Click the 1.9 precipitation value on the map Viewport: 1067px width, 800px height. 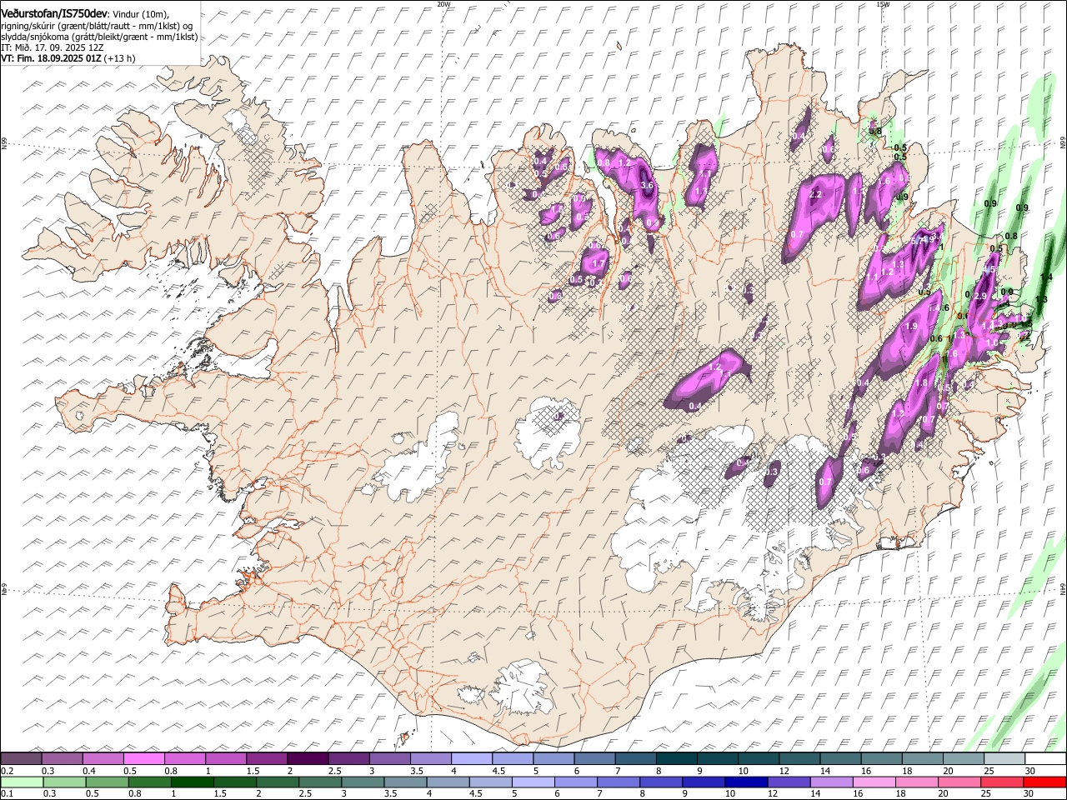pos(912,326)
